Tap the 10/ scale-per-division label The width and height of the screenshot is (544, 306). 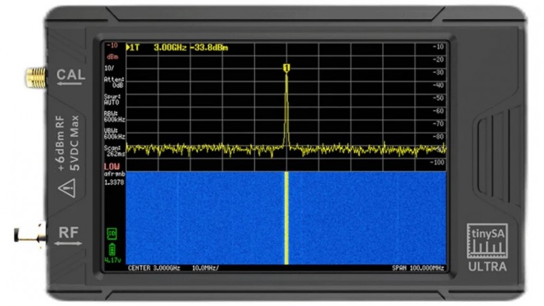tap(109, 68)
